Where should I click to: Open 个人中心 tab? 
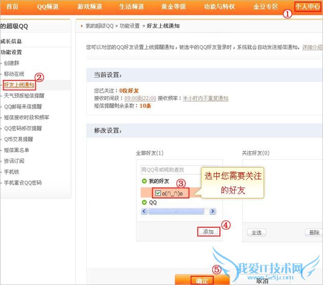tap(308, 7)
